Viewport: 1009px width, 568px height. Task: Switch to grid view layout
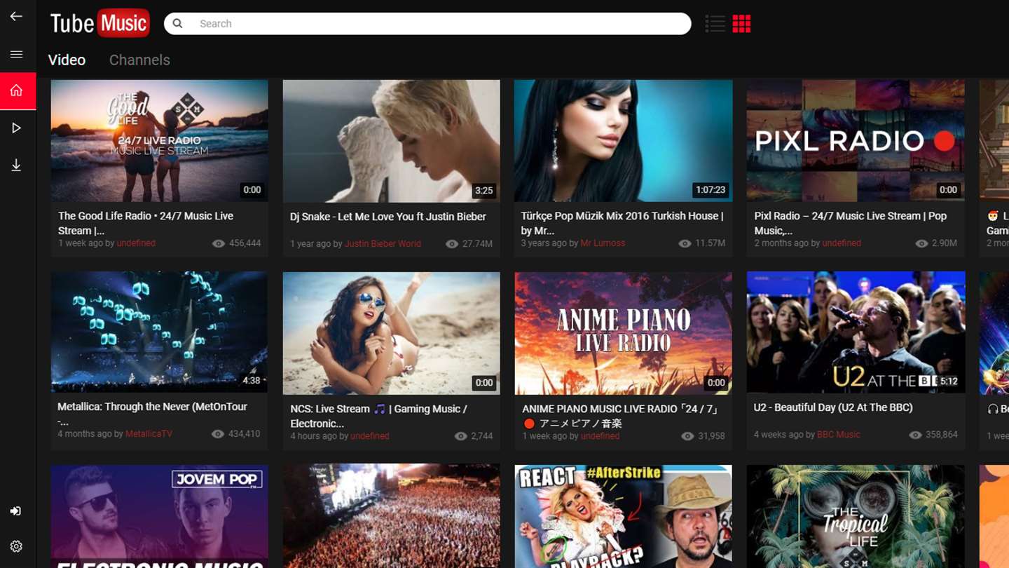coord(741,24)
